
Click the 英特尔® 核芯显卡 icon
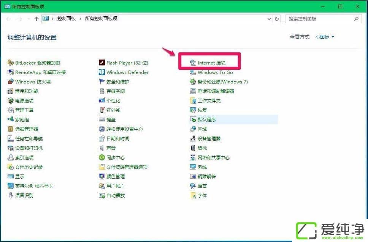click(x=11, y=186)
